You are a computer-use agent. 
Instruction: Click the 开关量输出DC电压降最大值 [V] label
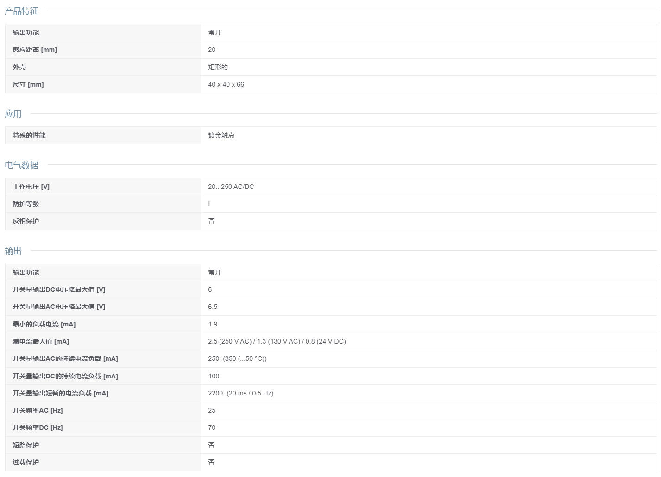pos(59,289)
